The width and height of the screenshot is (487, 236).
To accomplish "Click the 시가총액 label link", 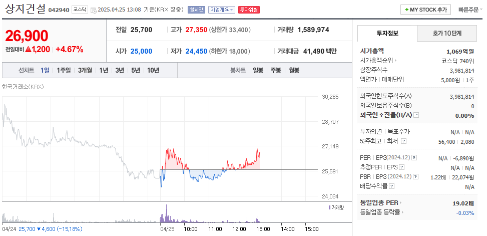I will click(372, 51).
